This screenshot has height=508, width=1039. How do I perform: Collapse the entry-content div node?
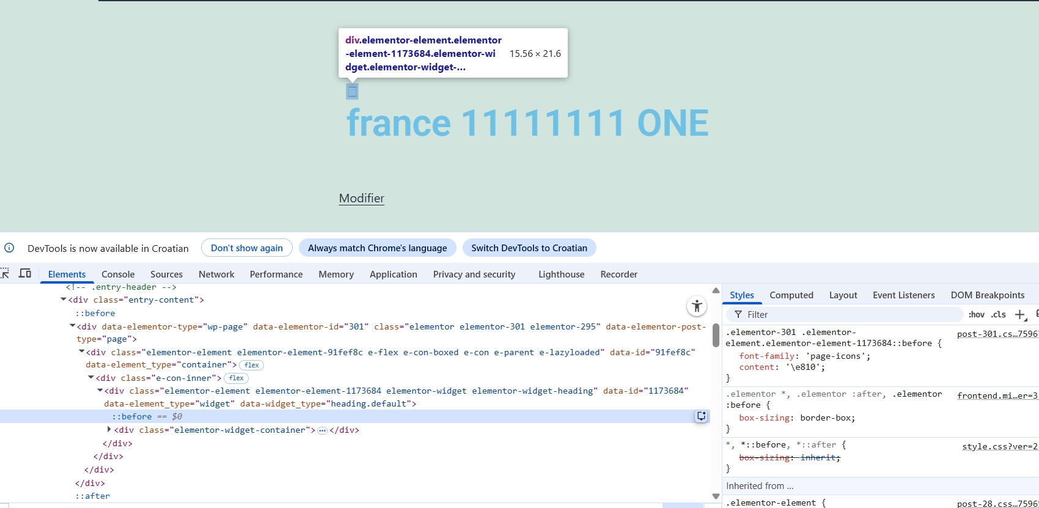coord(64,300)
